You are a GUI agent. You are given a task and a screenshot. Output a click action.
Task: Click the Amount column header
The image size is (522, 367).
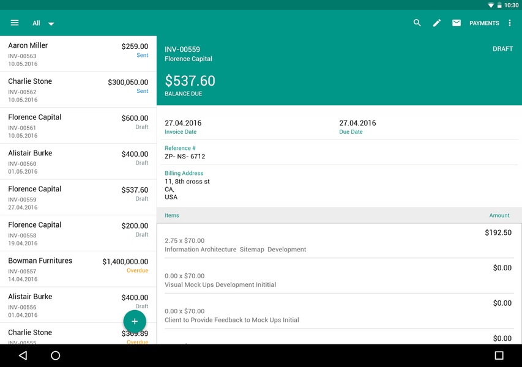pos(499,215)
